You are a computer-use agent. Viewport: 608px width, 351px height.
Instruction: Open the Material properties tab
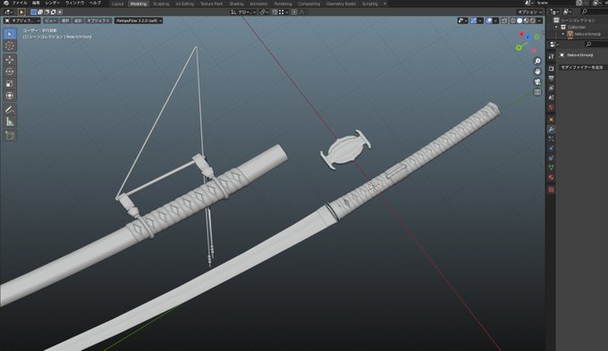coord(551,178)
